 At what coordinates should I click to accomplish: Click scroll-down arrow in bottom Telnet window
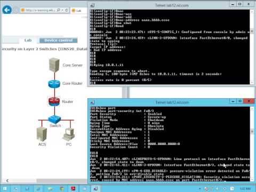click(x=252, y=179)
